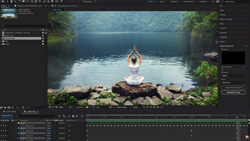Toggle the Inverted checkbox for Mask 6
Image resolution: width=250 pixels, height=141 pixels.
pos(57,123)
